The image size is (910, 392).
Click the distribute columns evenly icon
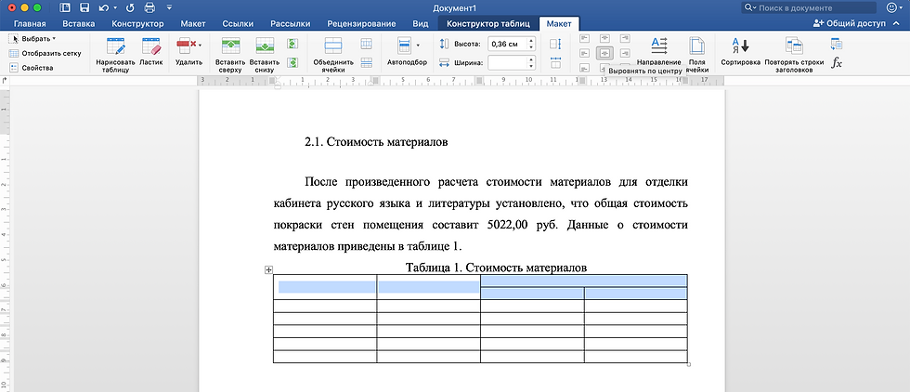(x=555, y=62)
